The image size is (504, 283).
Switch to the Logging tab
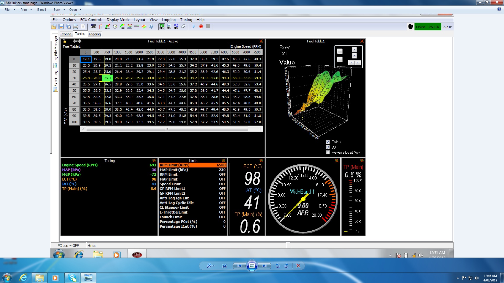[94, 34]
